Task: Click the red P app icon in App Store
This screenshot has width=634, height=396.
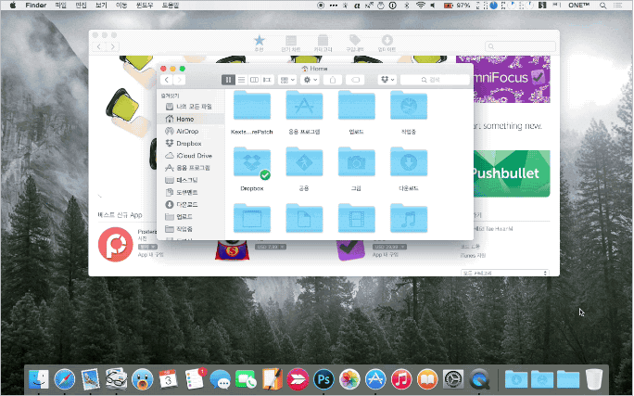Action: 116,244
